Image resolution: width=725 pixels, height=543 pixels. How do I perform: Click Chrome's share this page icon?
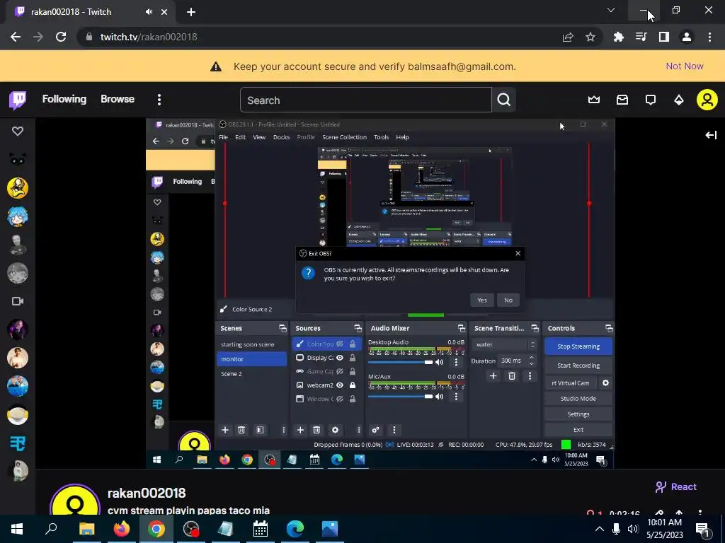pyautogui.click(x=568, y=37)
